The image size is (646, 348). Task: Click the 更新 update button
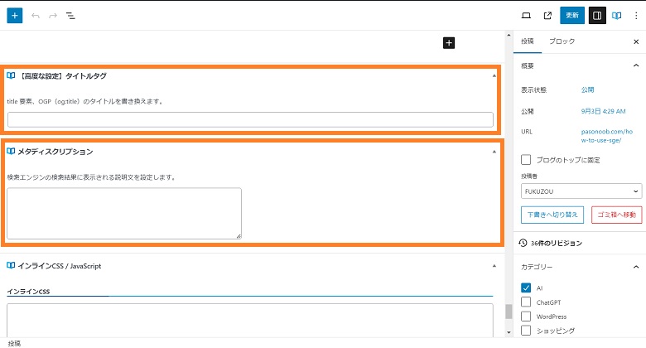[x=572, y=15]
